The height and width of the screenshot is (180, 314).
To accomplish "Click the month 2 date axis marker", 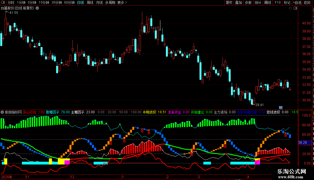I will click(x=168, y=177).
